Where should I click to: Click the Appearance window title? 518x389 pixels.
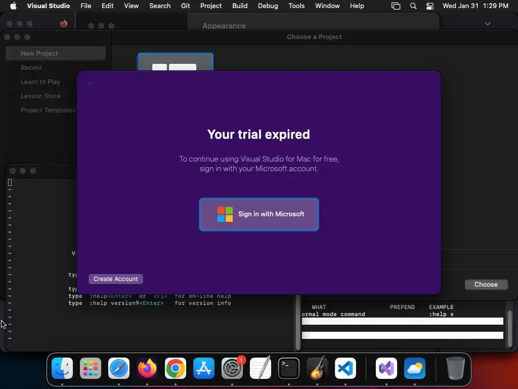[224, 26]
